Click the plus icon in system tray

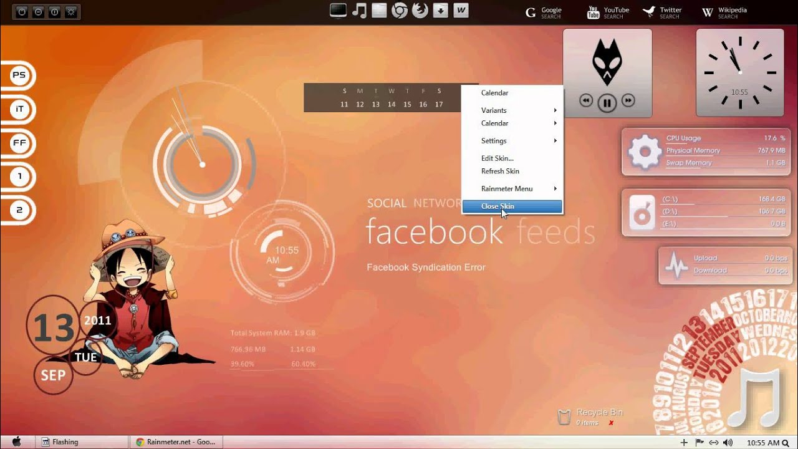pyautogui.click(x=684, y=443)
